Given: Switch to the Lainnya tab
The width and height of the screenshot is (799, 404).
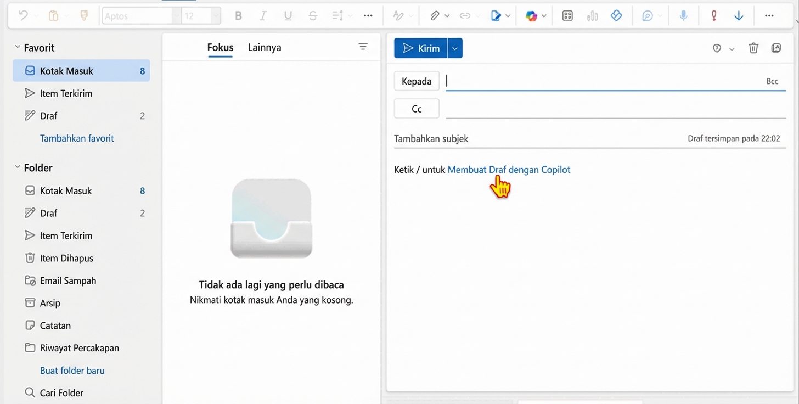Looking at the screenshot, I should (x=265, y=48).
